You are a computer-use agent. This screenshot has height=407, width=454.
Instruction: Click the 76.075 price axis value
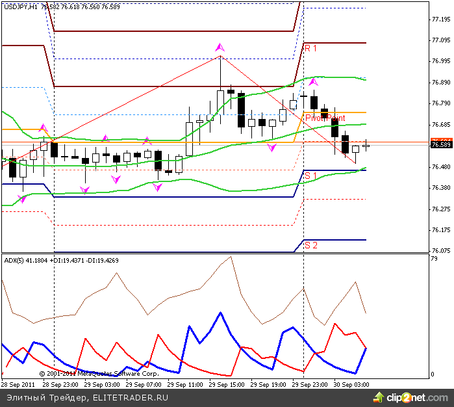[442, 251]
